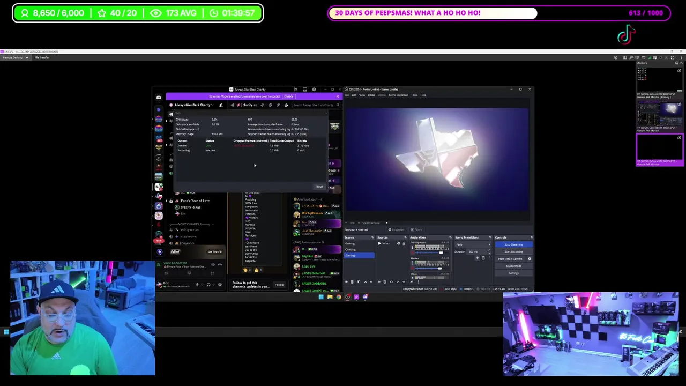Click the Properties button in OBS
Image resolution: width=686 pixels, height=386 pixels.
coord(397,230)
